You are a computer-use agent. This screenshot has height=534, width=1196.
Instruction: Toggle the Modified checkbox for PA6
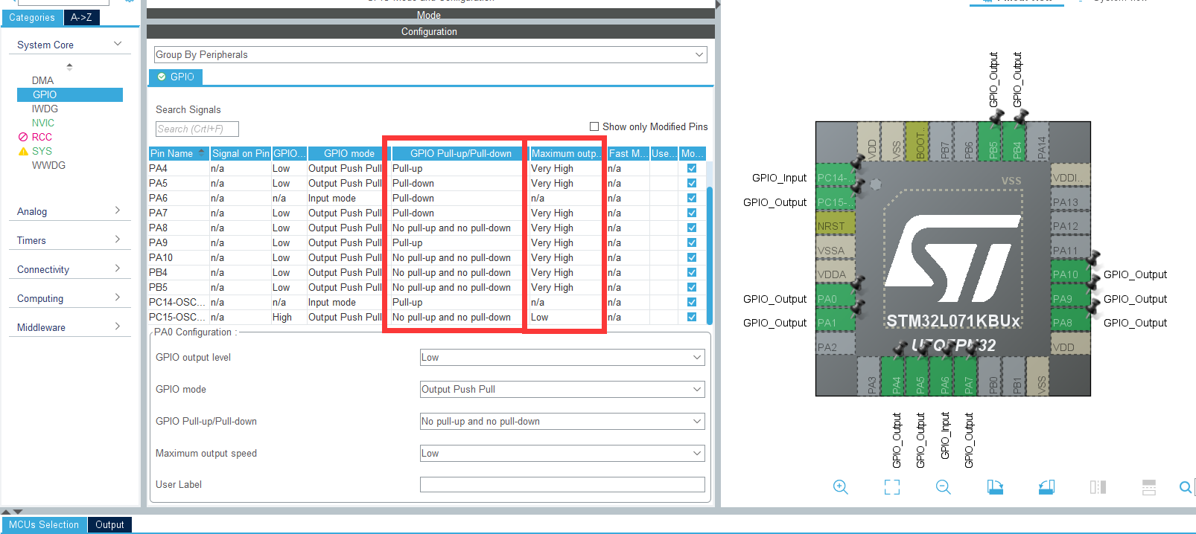coord(692,198)
